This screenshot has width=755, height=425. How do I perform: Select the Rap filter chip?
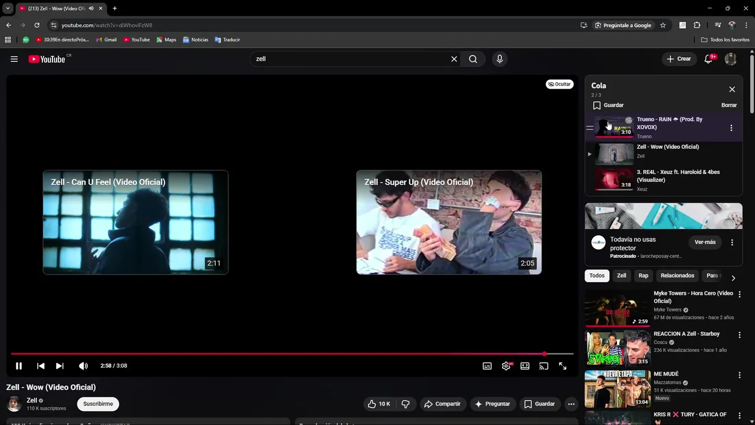[644, 276]
